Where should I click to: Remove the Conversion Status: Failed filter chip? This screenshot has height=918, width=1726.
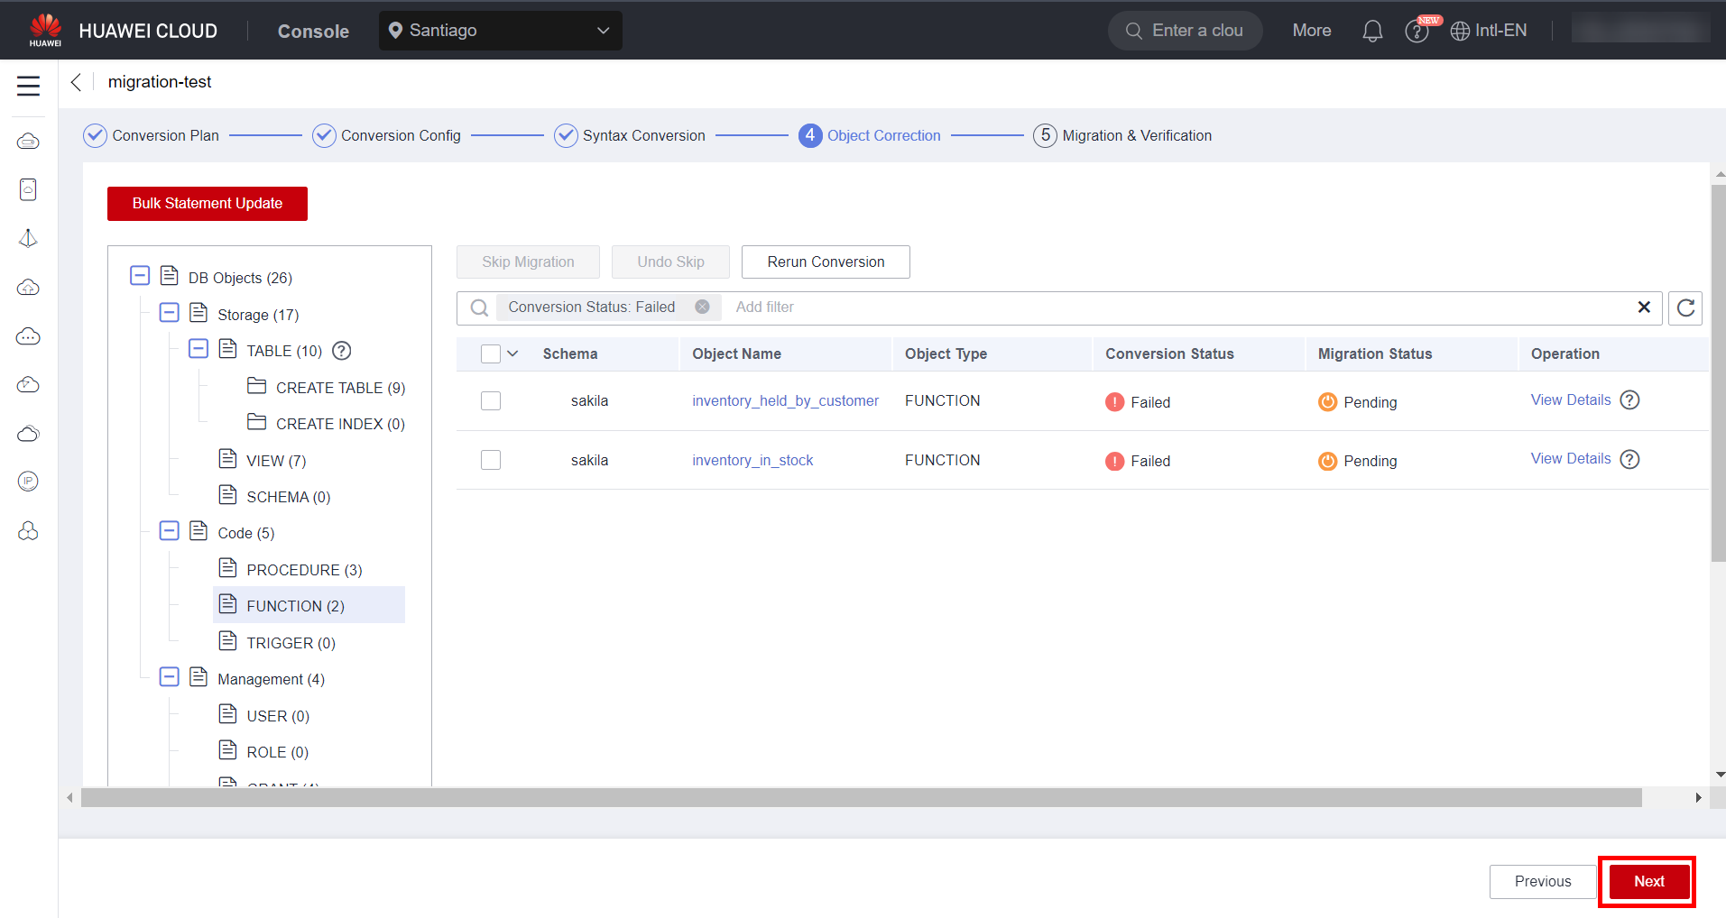[x=702, y=308]
